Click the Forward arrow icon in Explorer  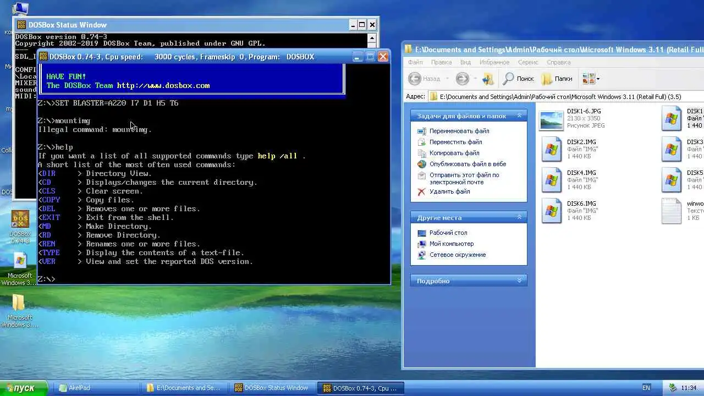(x=462, y=79)
